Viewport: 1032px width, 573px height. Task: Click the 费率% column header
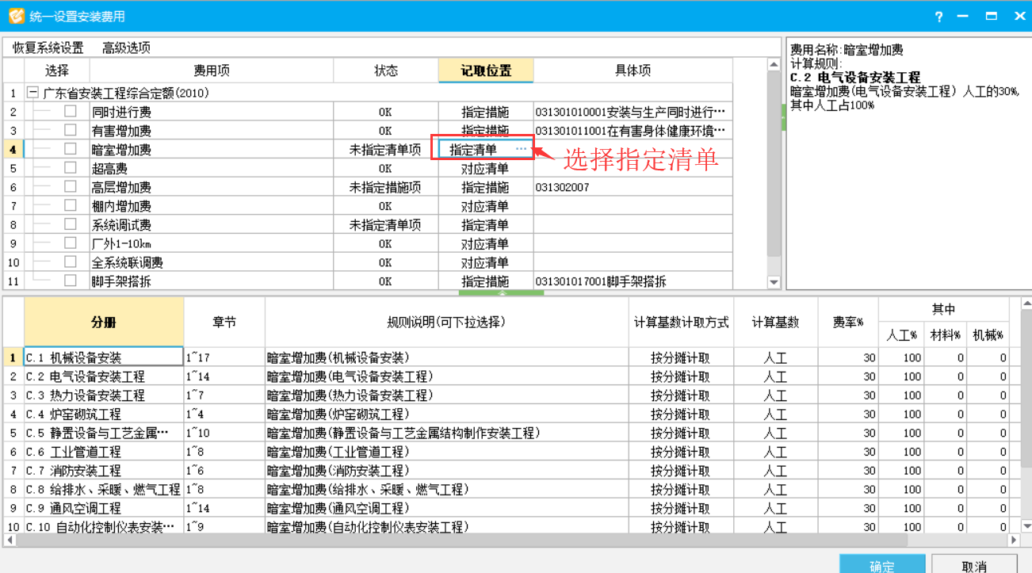click(848, 322)
